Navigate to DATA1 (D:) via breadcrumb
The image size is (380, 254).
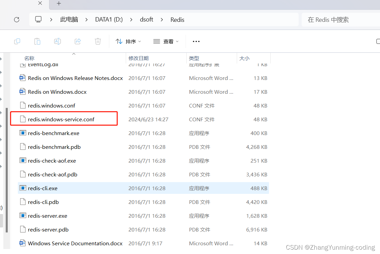point(109,19)
